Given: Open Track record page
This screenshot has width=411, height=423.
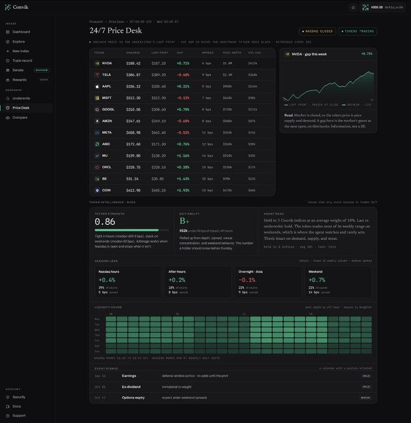Looking at the screenshot, I should pos(22,61).
